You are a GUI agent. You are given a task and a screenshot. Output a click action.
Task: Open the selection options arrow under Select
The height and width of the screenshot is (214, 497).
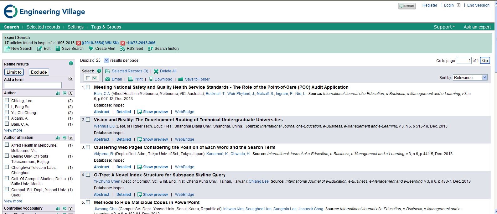[x=95, y=78]
